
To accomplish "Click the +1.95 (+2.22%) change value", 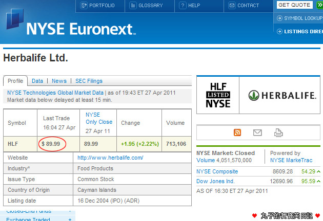I will [x=139, y=144].
